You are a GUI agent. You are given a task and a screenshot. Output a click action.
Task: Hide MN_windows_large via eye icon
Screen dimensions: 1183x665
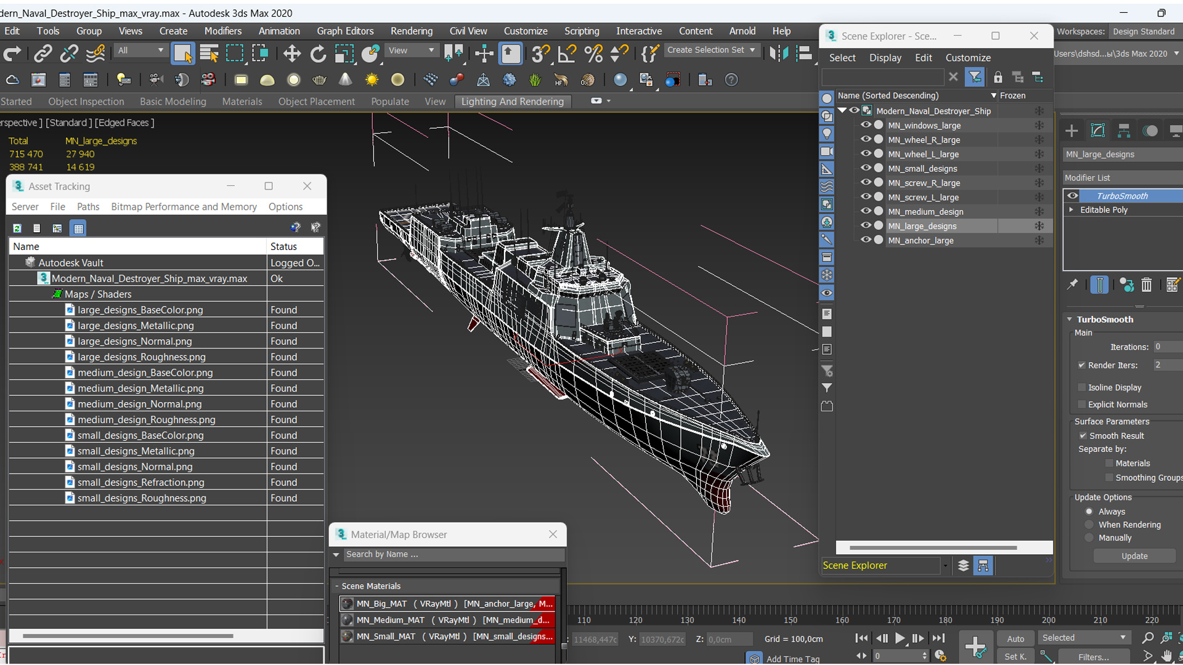tap(866, 125)
